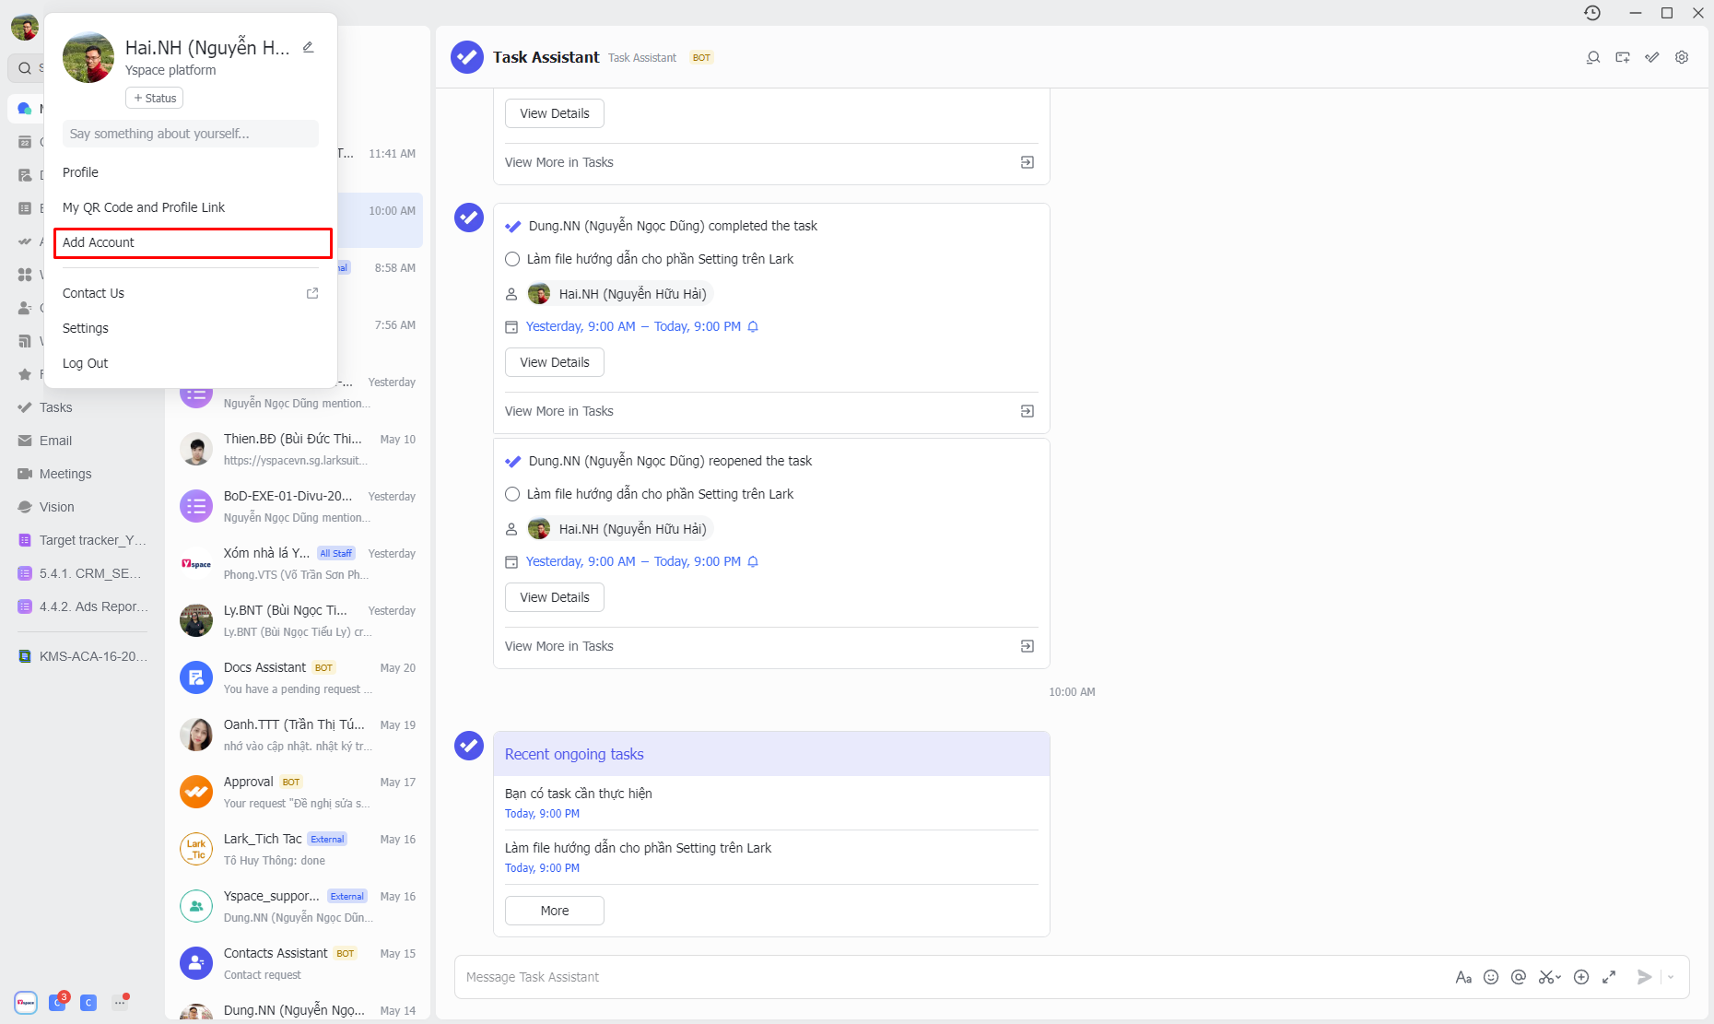The width and height of the screenshot is (1714, 1024).
Task: Open 4.4.2. Ads Repor… sidebar shortcut
Action: pos(85,606)
